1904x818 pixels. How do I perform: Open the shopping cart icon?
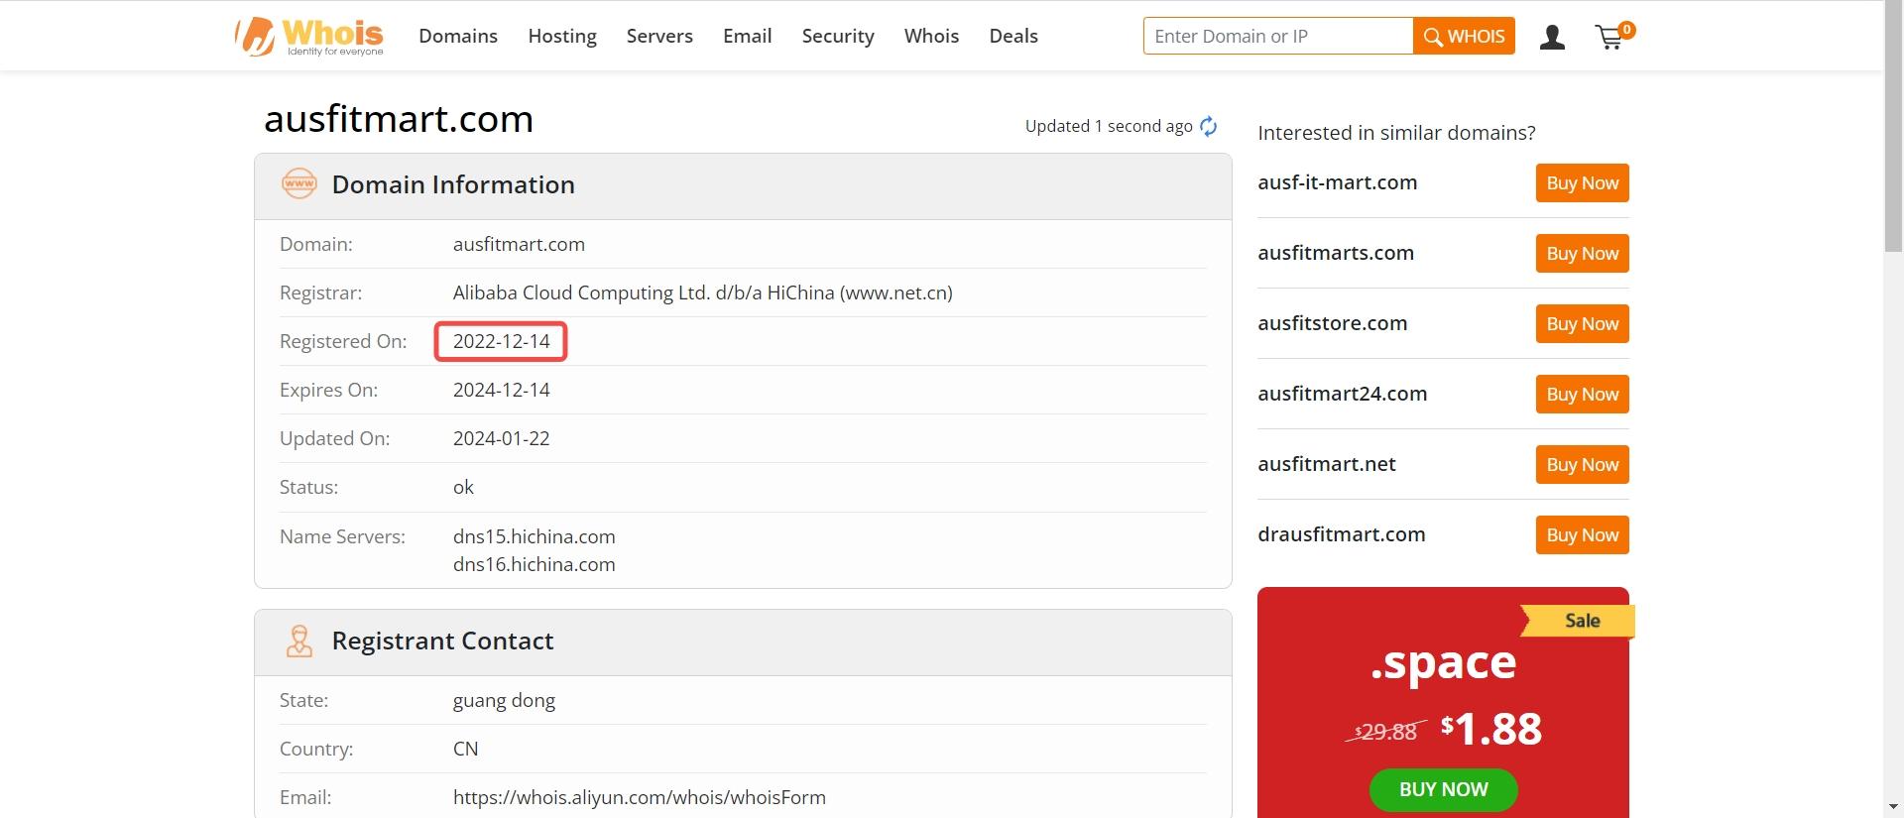(x=1613, y=36)
